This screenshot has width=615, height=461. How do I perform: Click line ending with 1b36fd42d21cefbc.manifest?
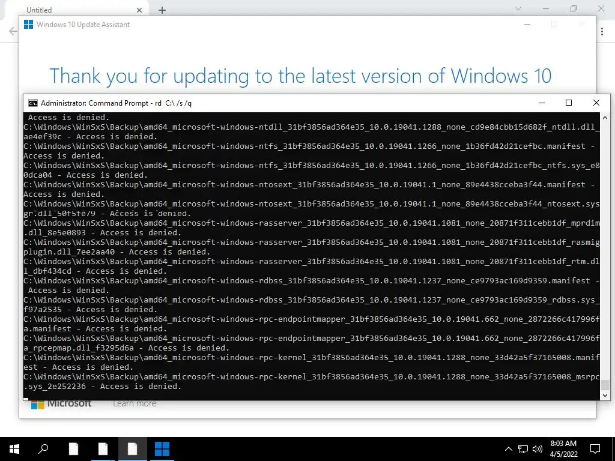point(309,146)
